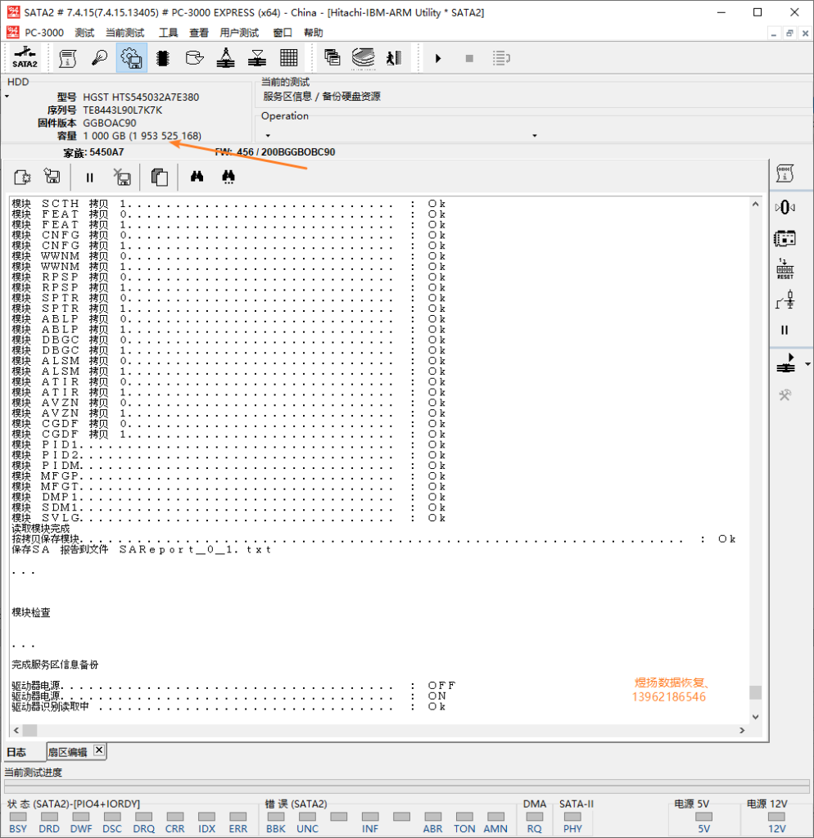This screenshot has height=838, width=814.
Task: Select model text HGST HTS545032A7E380
Action: (x=141, y=97)
